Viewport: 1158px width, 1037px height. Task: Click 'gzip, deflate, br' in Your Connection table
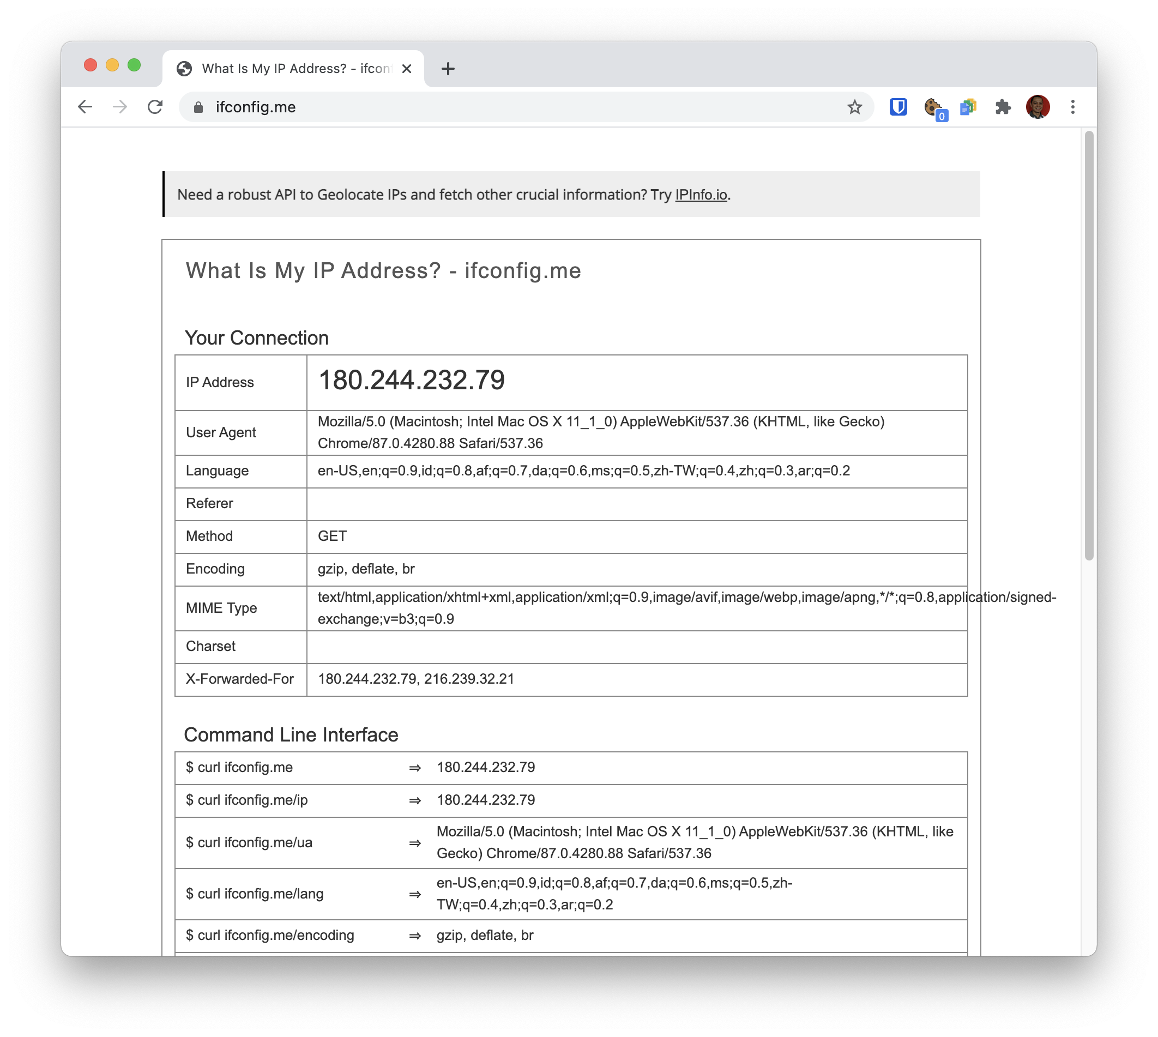point(366,569)
